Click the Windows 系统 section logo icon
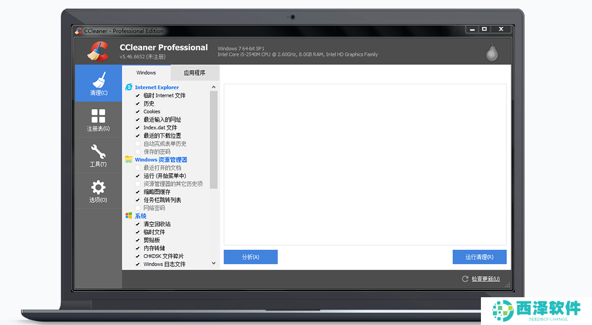592x325 pixels. (129, 216)
